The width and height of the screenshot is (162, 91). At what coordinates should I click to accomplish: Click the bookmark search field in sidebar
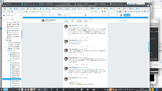(12, 19)
